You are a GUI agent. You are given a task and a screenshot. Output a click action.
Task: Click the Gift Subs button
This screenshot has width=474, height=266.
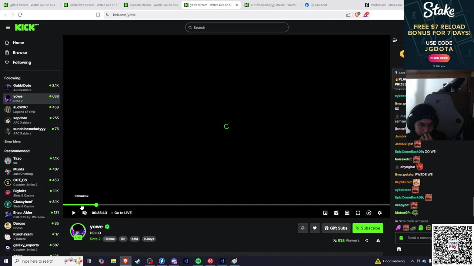[x=336, y=228]
